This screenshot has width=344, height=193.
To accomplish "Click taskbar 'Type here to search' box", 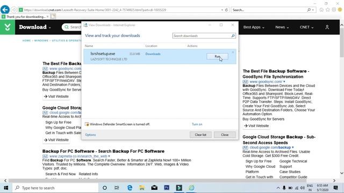I will click(x=55, y=188).
